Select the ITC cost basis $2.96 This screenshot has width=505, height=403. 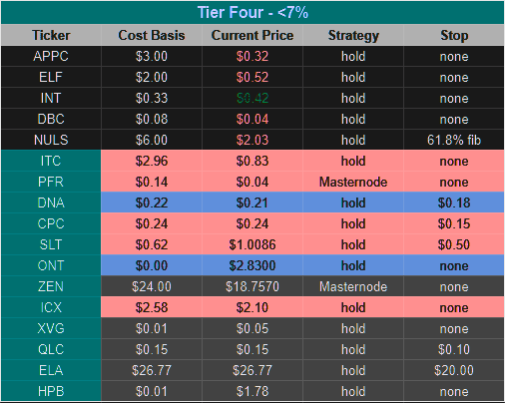(152, 161)
